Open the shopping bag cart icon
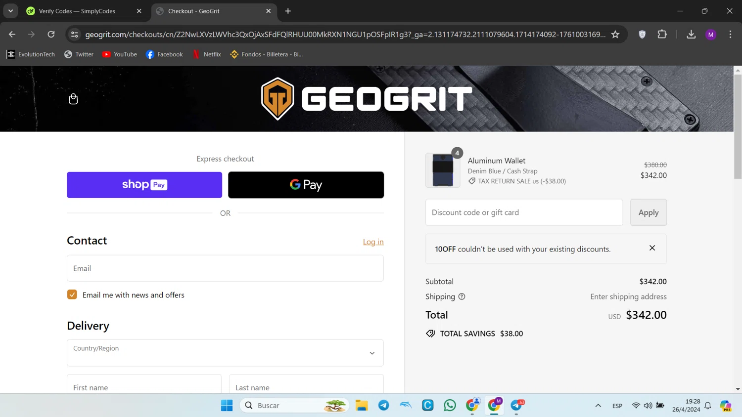The width and height of the screenshot is (742, 417). coord(73,99)
